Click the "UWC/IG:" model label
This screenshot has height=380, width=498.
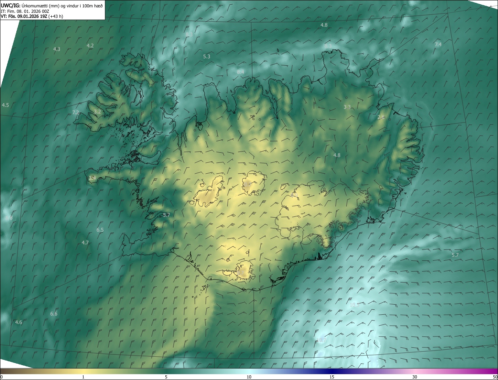11,5
